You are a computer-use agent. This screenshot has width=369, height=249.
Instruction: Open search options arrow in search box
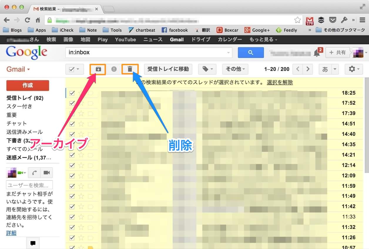tap(228, 53)
